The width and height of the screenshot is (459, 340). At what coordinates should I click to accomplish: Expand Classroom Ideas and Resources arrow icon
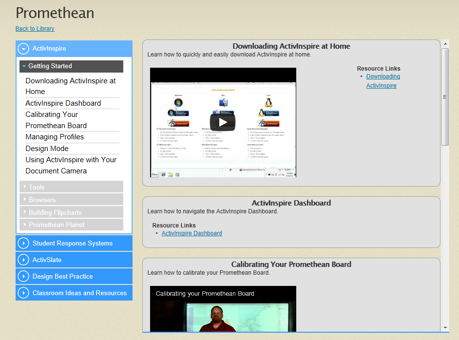(23, 293)
